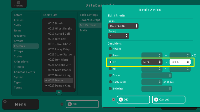Enable the States condition radio button
The height and width of the screenshot is (112, 200).
click(110, 75)
